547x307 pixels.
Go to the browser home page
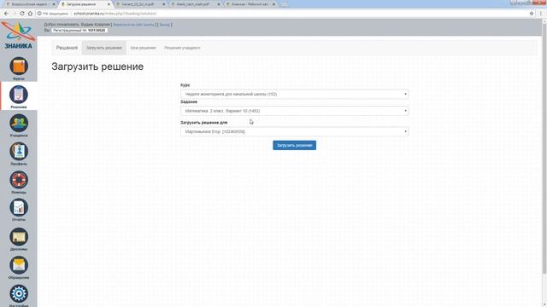[30, 14]
